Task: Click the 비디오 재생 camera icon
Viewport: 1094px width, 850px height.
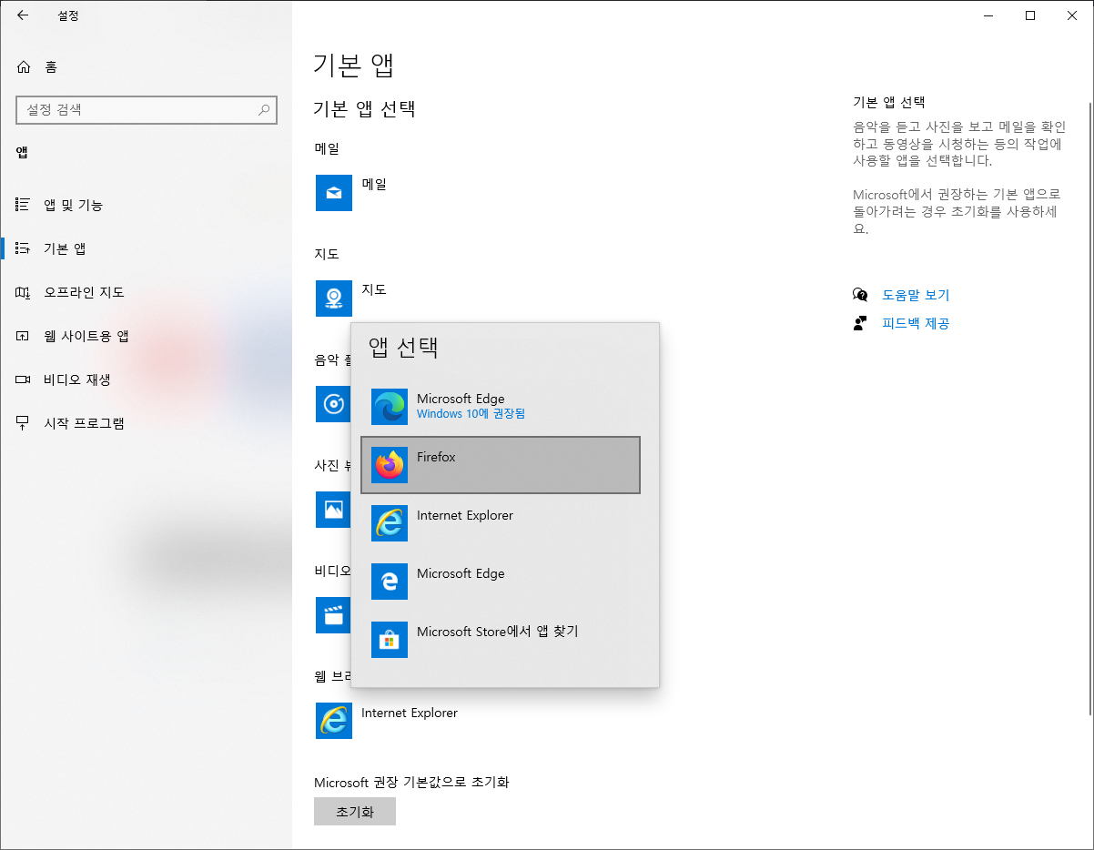Action: pyautogui.click(x=23, y=379)
